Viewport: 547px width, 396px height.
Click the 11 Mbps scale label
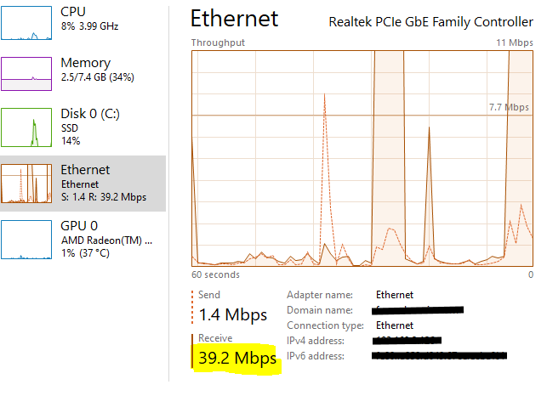pyautogui.click(x=514, y=42)
